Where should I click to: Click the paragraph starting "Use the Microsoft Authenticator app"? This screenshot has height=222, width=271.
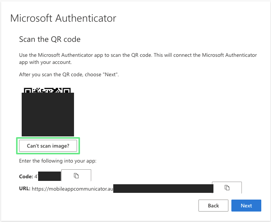[138, 59]
